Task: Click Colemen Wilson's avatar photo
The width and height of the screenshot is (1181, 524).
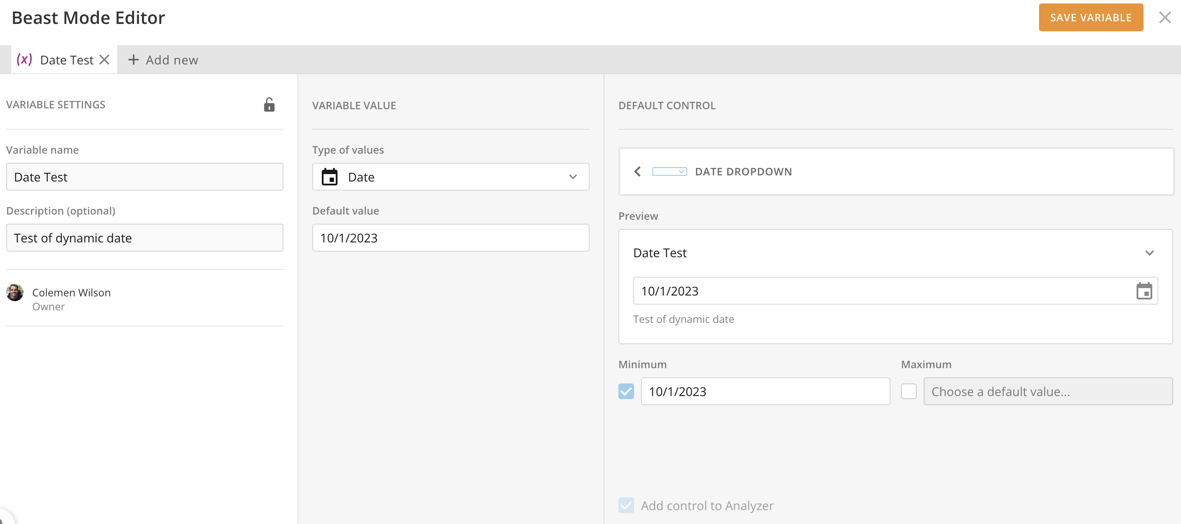Action: pos(15,292)
